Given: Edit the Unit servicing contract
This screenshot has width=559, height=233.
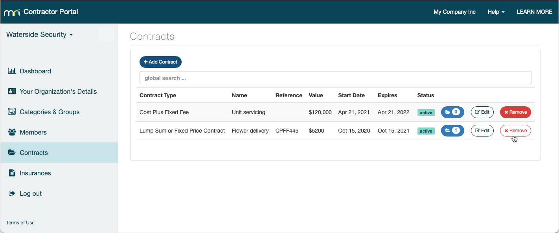Looking at the screenshot, I should point(482,112).
